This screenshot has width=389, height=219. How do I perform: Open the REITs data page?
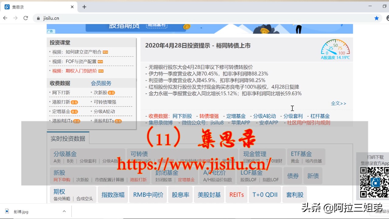pos(236,195)
